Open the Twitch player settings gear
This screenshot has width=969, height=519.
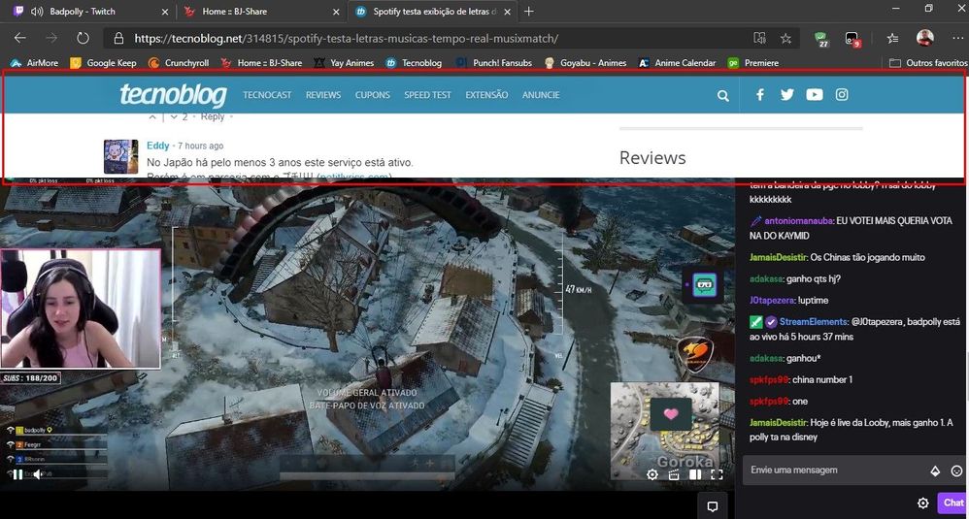point(652,474)
